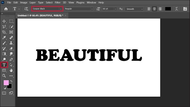This screenshot has height=107, width=190.
Task: Select the Brush tool
Action: (4, 43)
